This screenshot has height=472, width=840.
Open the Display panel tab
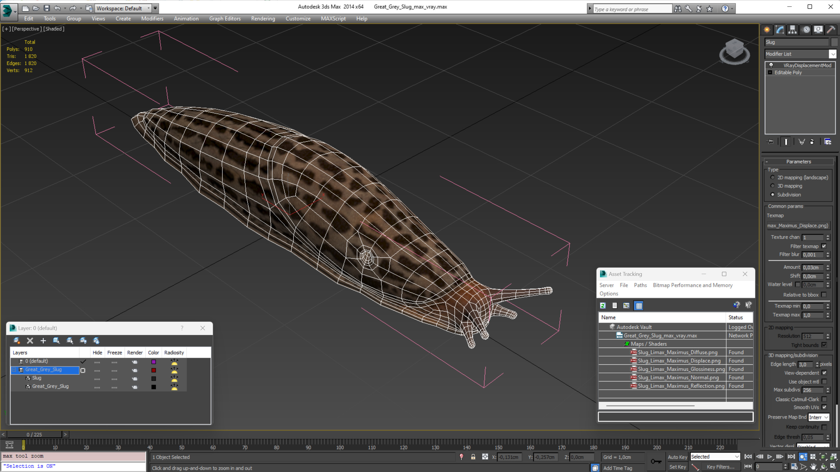click(818, 30)
